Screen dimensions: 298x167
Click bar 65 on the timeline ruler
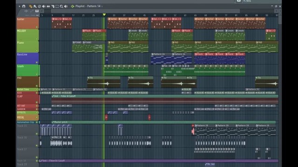click(x=196, y=15)
